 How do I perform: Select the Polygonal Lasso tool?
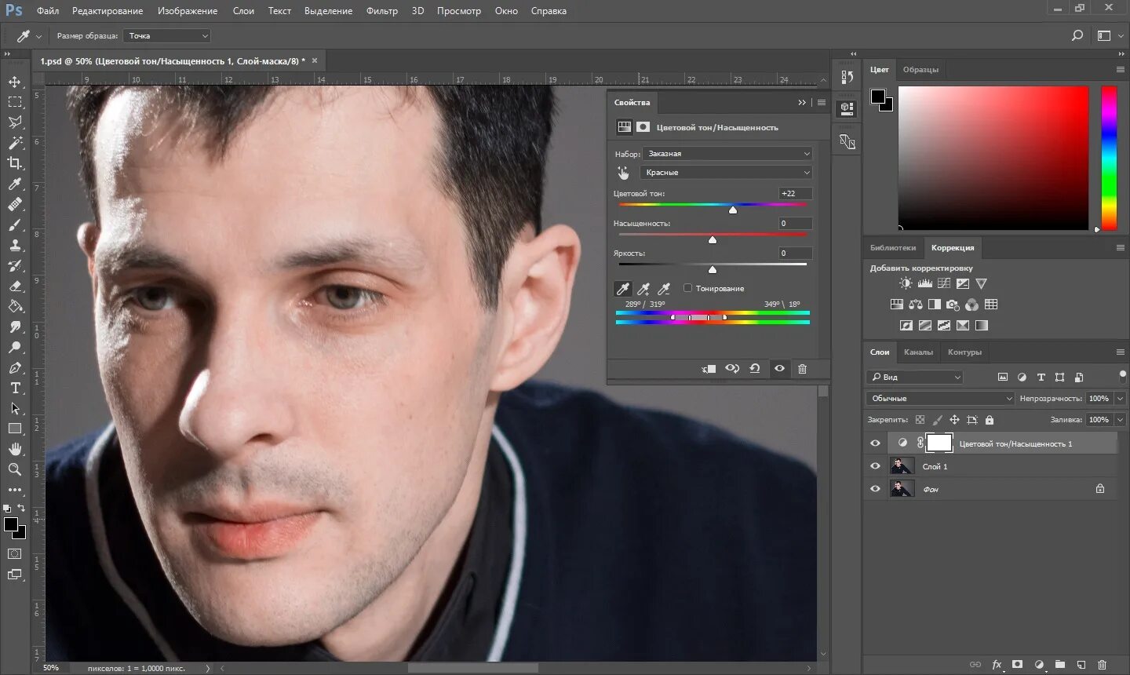coord(15,122)
